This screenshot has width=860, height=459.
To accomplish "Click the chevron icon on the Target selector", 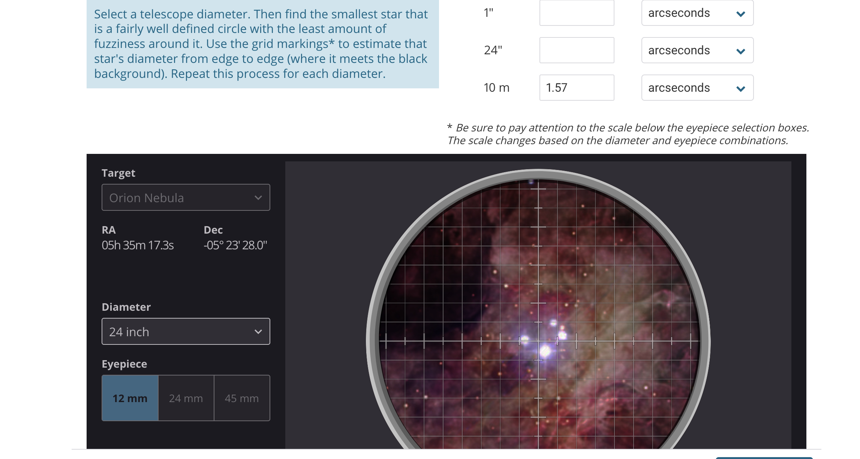I will coord(258,197).
